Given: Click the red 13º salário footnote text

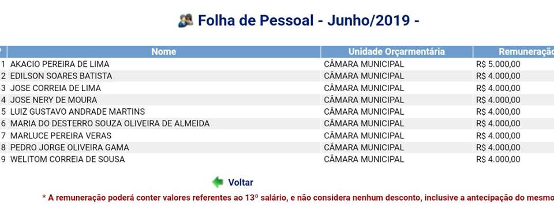Looking at the screenshot, I should point(298,198).
